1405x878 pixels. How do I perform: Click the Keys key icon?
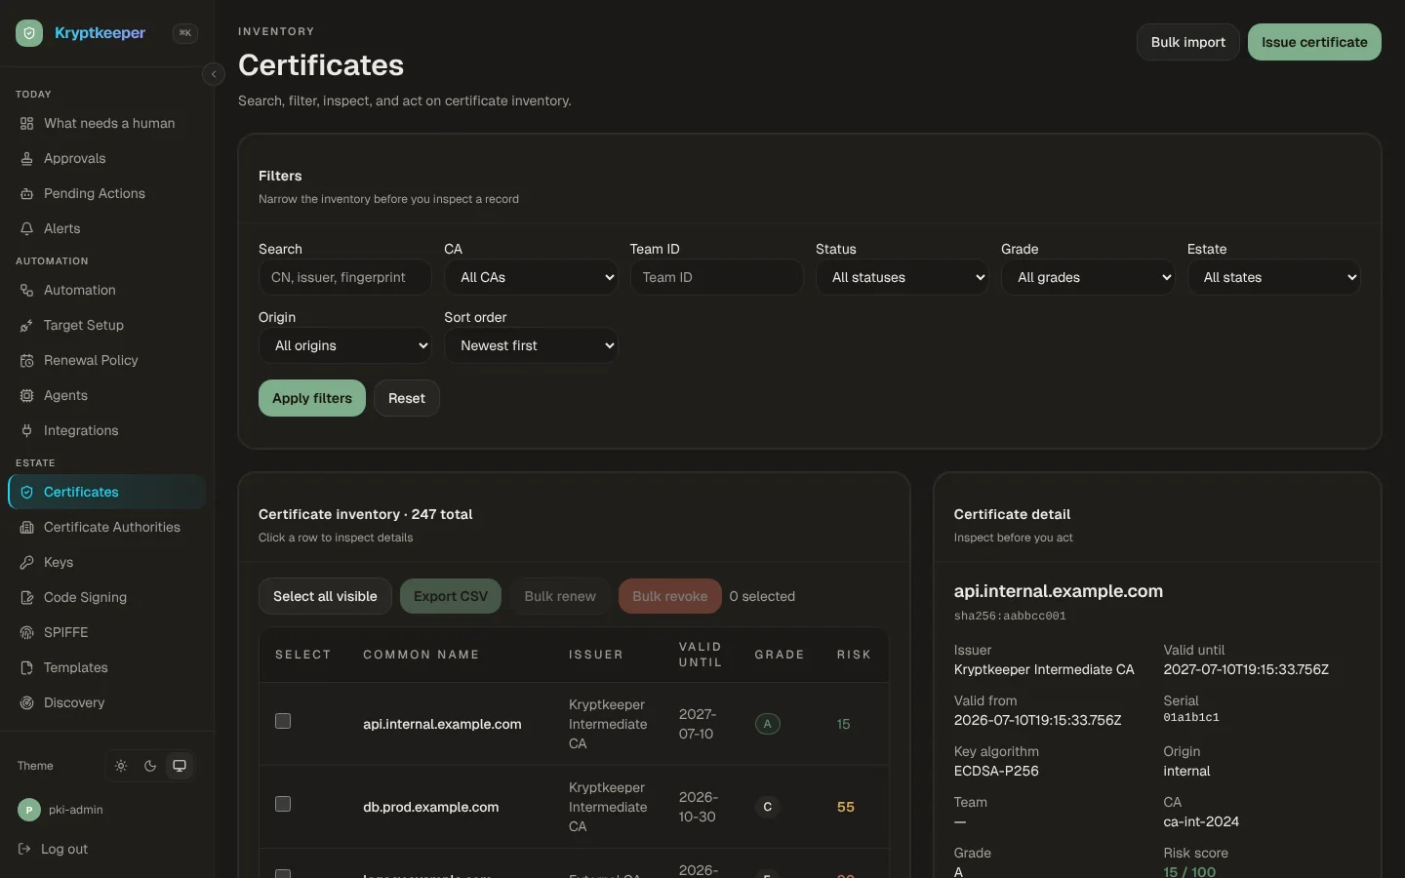(x=26, y=563)
